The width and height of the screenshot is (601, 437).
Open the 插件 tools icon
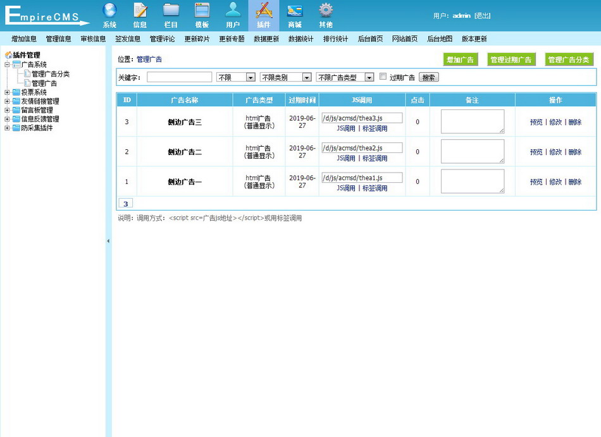pyautogui.click(x=264, y=11)
